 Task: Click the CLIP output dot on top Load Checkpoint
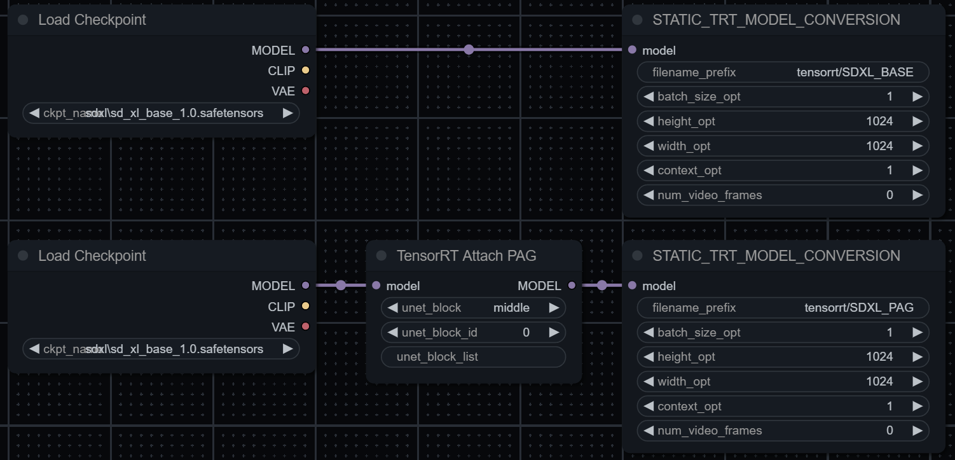(x=306, y=70)
